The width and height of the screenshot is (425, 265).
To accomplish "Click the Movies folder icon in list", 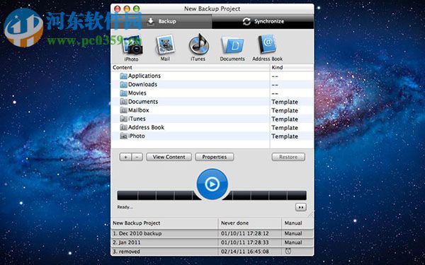I will point(123,93).
